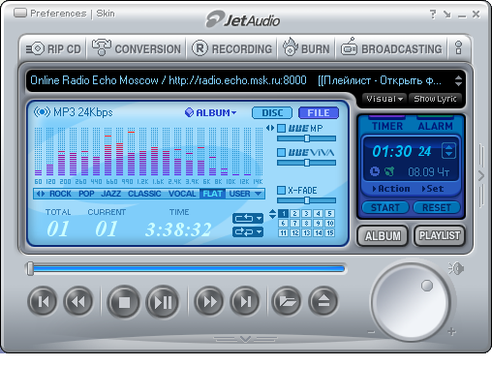Open the RIP CD tab
The height and width of the screenshot is (366, 492).
[53, 49]
